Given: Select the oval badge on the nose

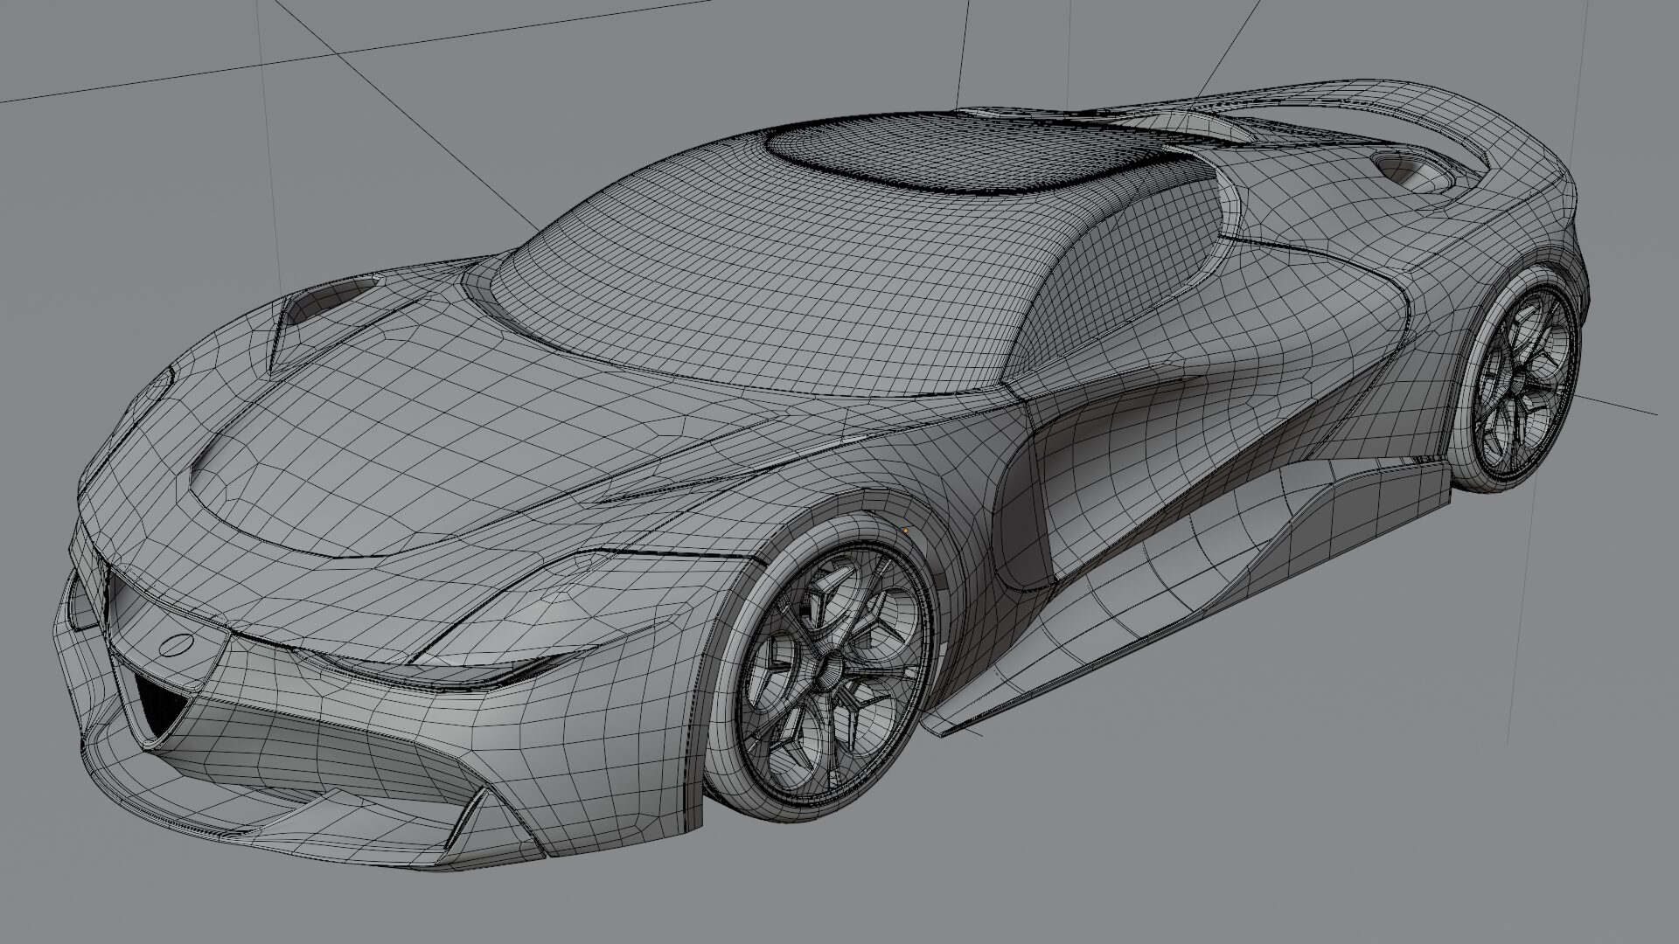Looking at the screenshot, I should click(178, 645).
